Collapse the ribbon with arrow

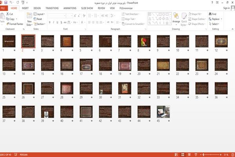pos(233,29)
